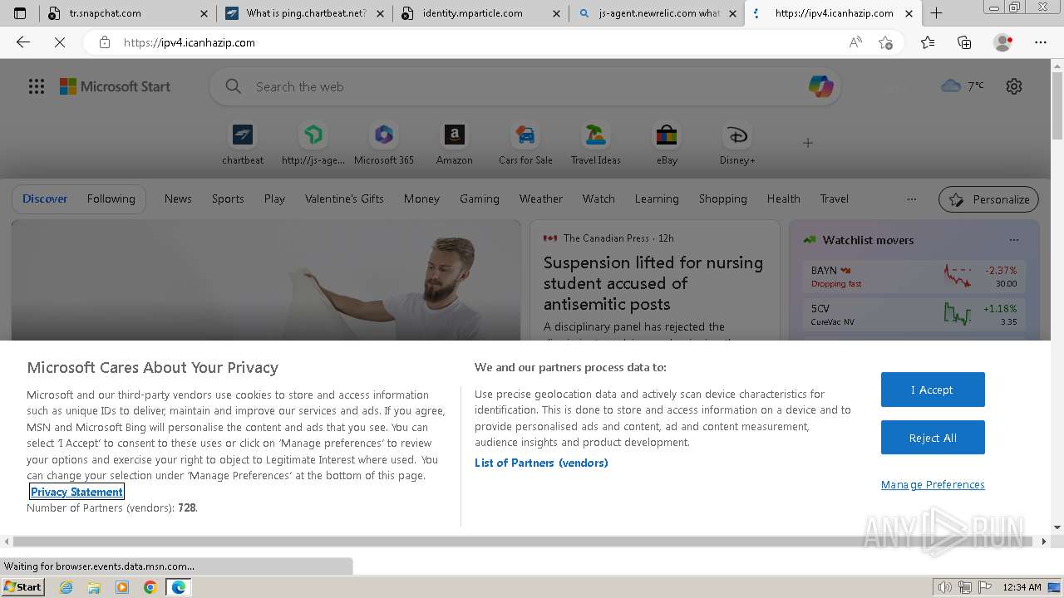This screenshot has height=598, width=1064.
Task: Open the Valentine's Gifts category
Action: tap(344, 199)
